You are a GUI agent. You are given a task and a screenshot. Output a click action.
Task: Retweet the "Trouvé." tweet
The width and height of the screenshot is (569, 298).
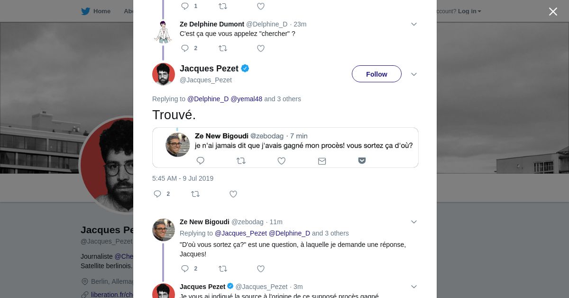[195, 194]
